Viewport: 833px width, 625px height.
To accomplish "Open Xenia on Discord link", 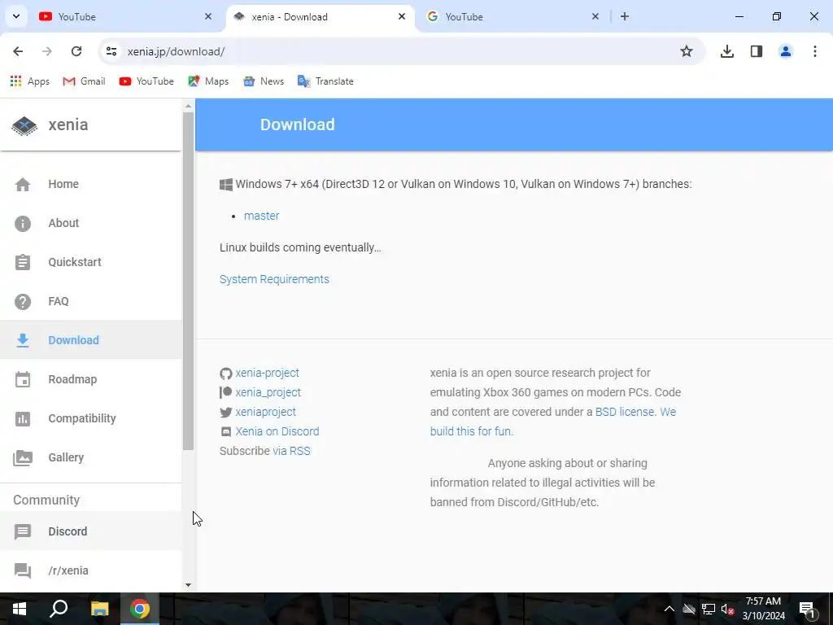I will [277, 431].
